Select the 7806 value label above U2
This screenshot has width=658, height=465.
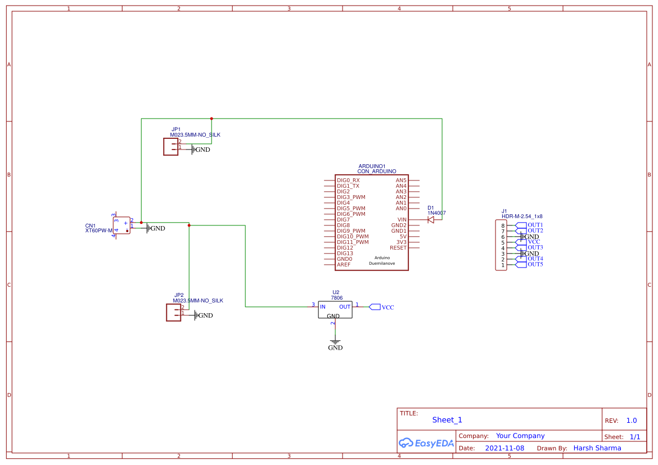click(x=336, y=298)
